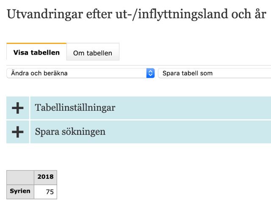Open the Spara tabell som dropdown

click(x=214, y=73)
